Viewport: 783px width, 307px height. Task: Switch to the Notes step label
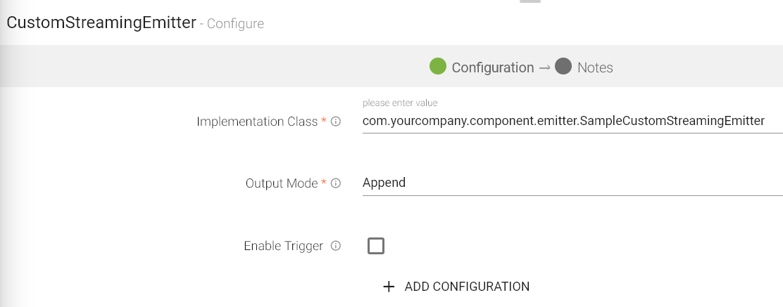(595, 67)
